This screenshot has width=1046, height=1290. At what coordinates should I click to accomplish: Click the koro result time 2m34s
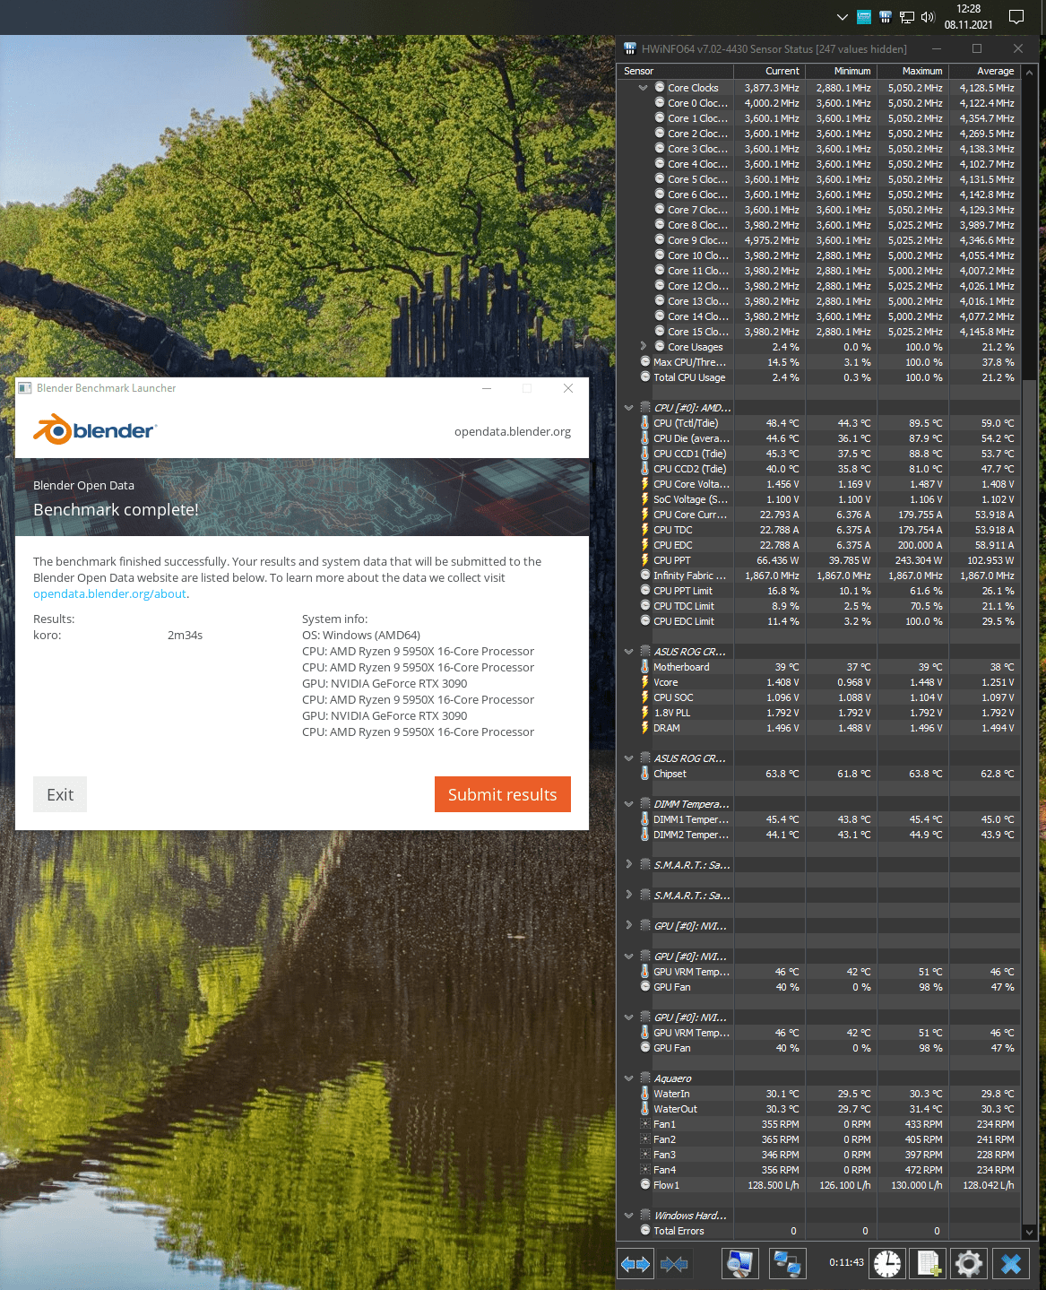point(185,635)
